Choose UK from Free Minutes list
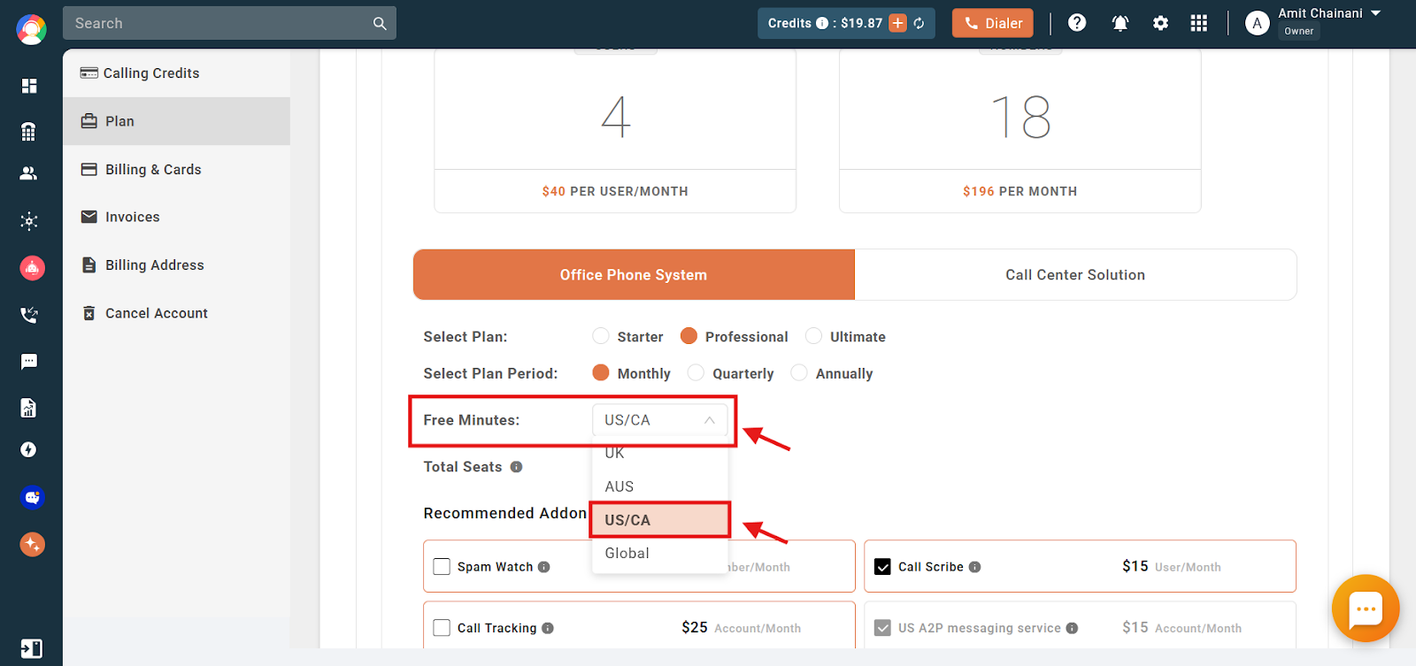Viewport: 1416px width, 666px height. [660, 453]
